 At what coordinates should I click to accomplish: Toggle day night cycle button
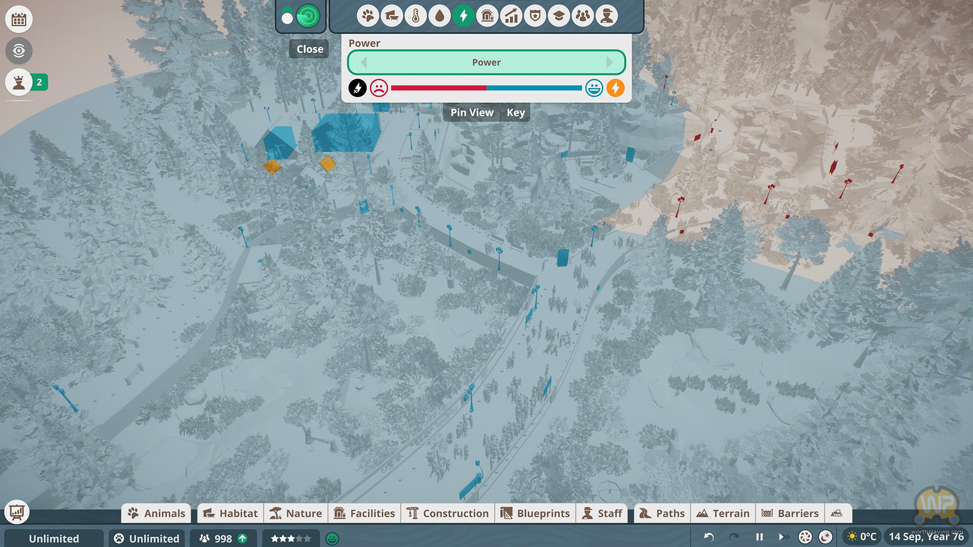pos(826,537)
